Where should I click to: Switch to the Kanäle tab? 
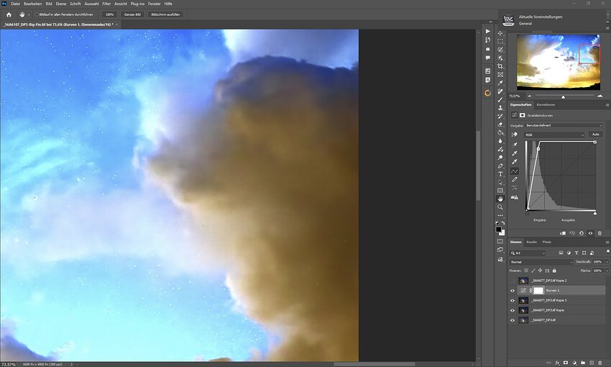532,242
